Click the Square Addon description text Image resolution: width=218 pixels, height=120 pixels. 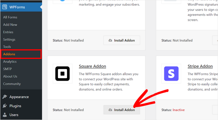pyautogui.click(x=109, y=82)
